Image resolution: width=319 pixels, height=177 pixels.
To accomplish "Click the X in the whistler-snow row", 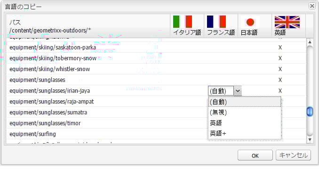I will click(280, 69).
